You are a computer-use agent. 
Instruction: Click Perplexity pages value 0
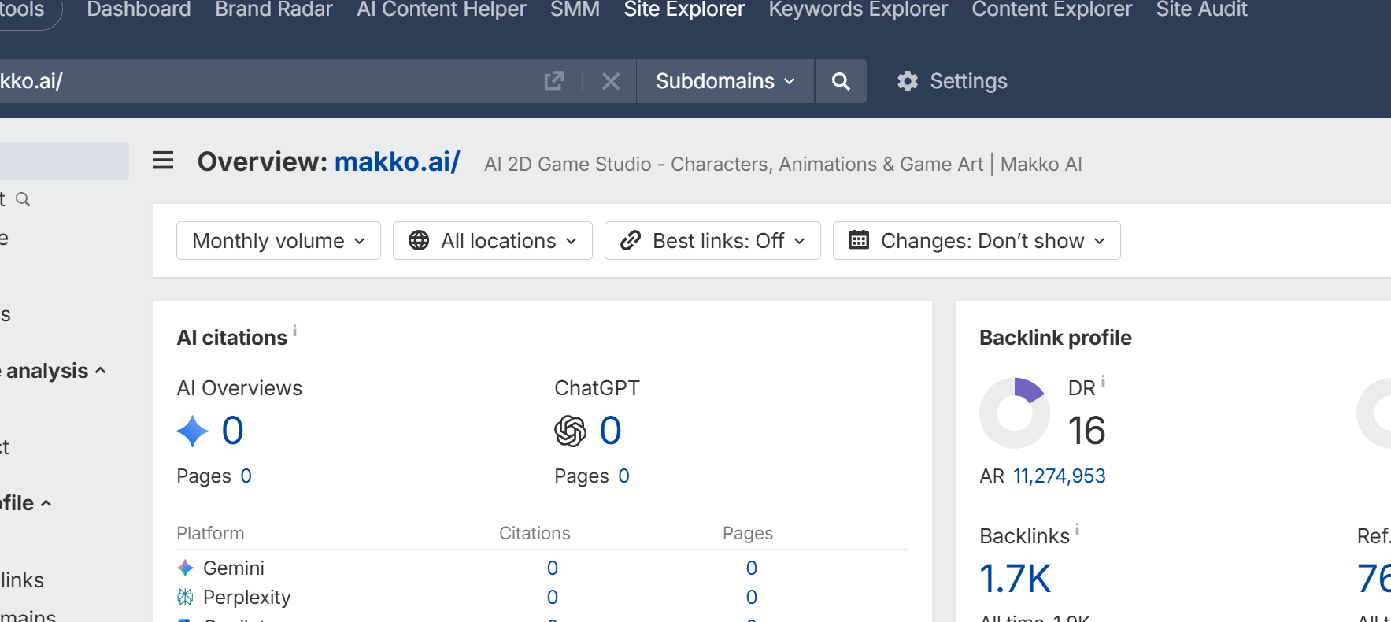752,597
